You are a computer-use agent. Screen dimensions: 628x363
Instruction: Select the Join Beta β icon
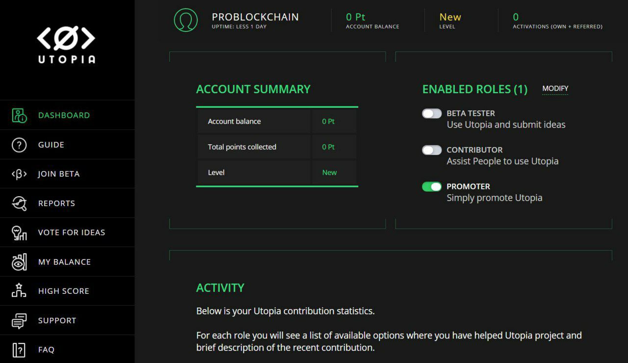(19, 174)
